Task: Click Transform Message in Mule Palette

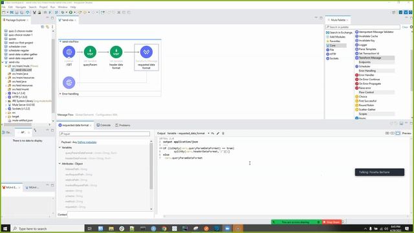Action: 369,58
